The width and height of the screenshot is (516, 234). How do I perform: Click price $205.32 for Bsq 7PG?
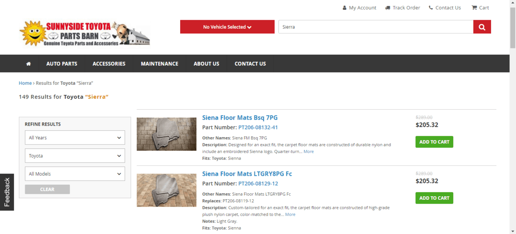427,125
